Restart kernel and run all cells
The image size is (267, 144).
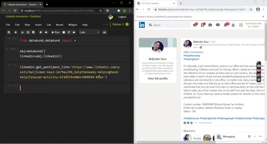(x=74, y=32)
